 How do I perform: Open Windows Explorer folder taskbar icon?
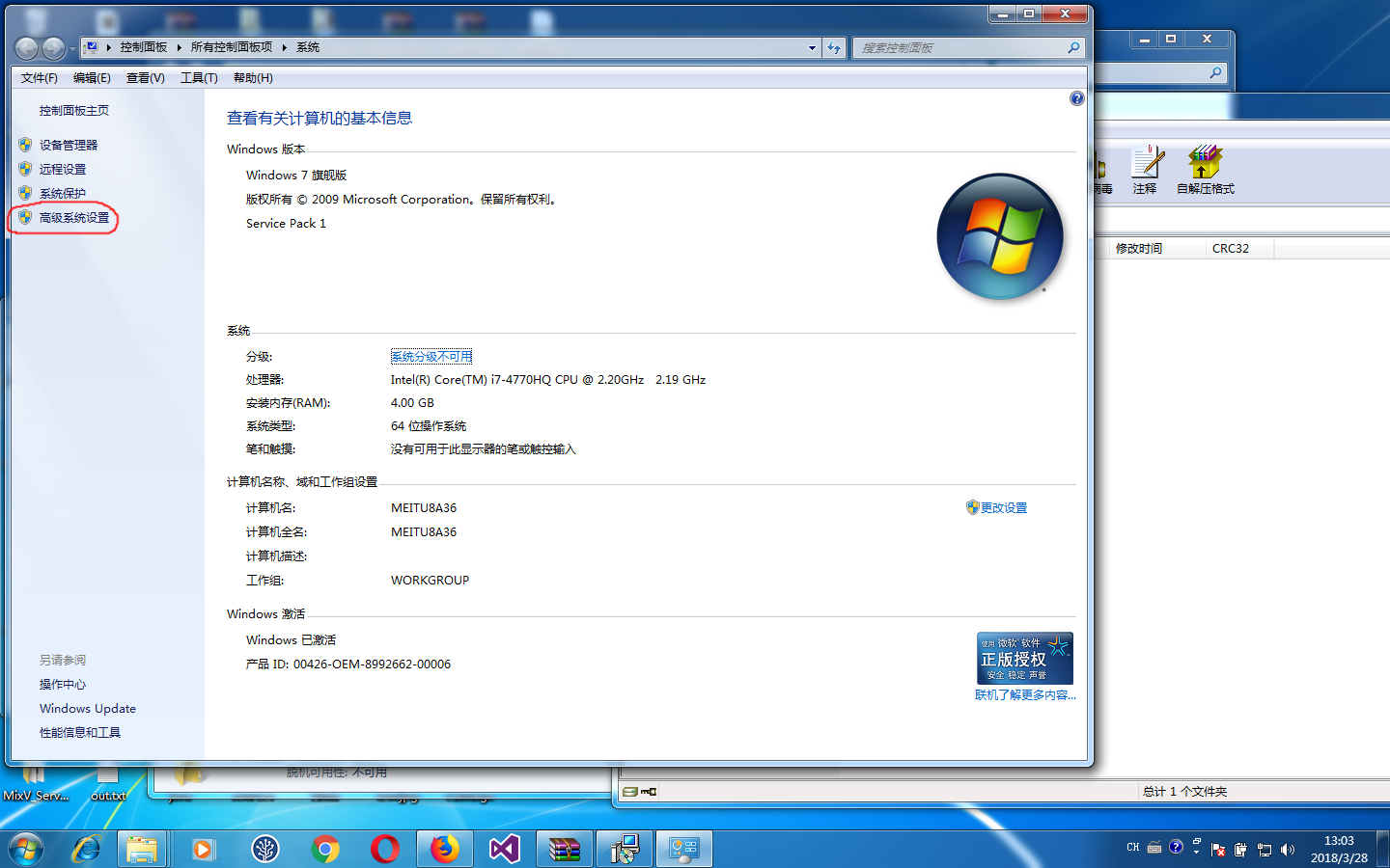(142, 850)
